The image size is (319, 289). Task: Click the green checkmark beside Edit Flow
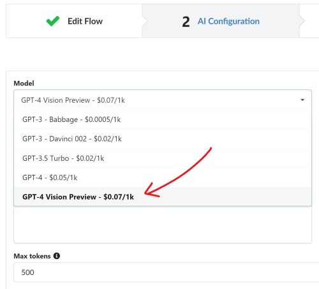point(53,21)
